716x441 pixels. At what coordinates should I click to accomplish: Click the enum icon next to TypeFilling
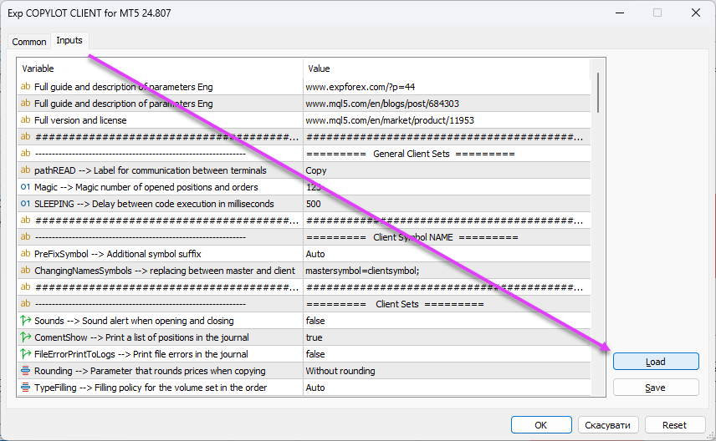pos(25,388)
